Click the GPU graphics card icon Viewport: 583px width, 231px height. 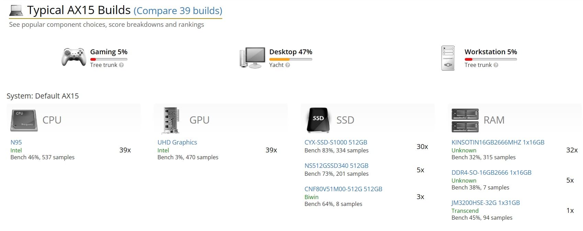[x=171, y=120]
